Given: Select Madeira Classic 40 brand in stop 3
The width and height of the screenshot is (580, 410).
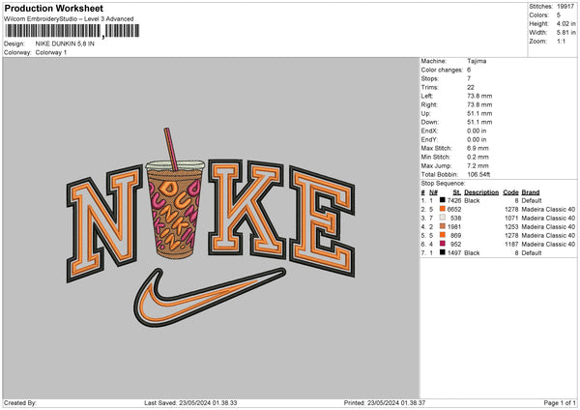Looking at the screenshot, I should tap(548, 218).
